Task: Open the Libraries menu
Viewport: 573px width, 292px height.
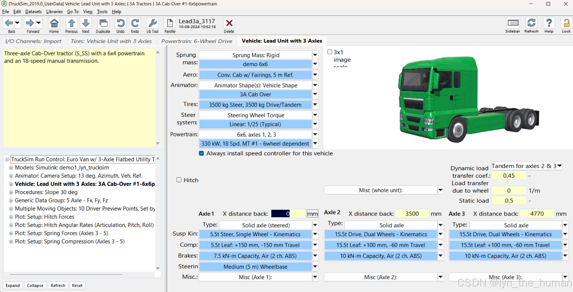Action: (x=54, y=12)
